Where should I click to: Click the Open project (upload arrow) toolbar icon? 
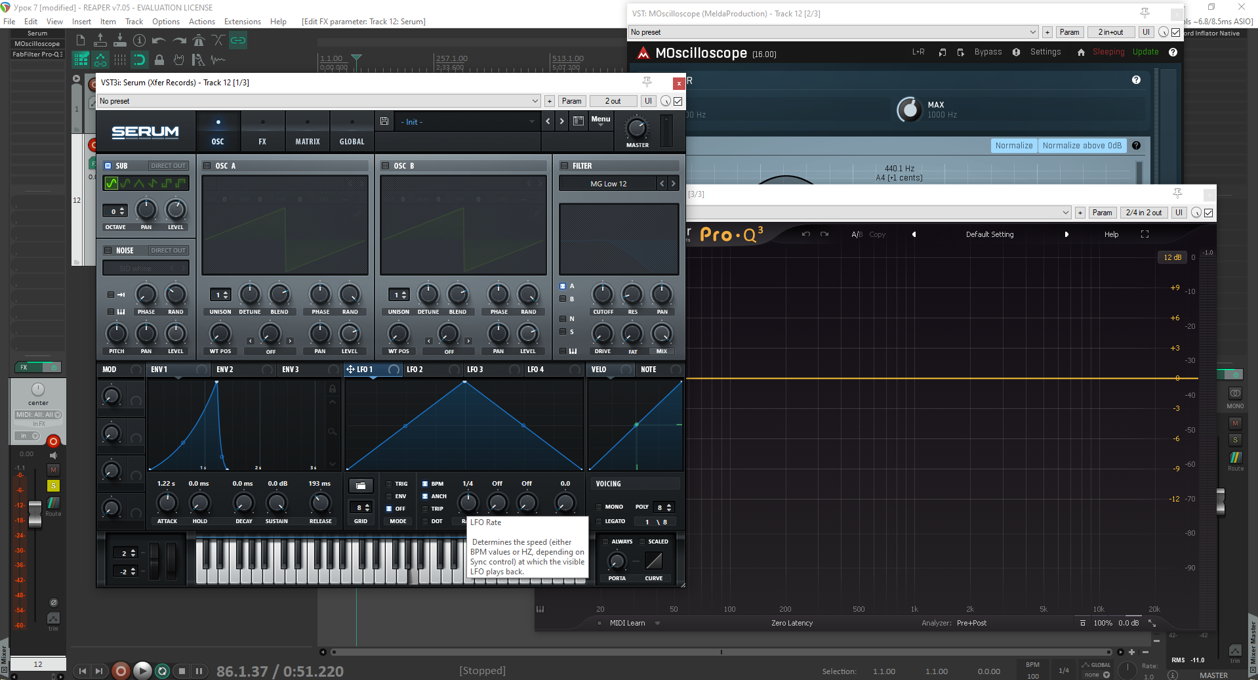tap(100, 41)
